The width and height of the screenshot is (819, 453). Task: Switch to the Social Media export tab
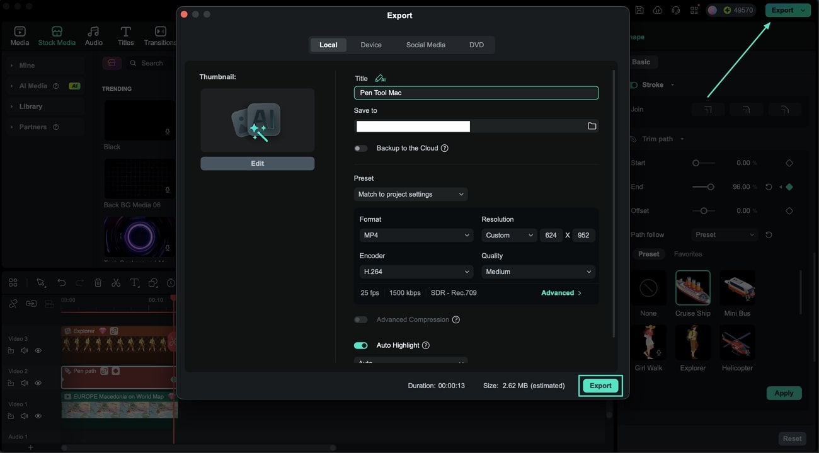425,44
